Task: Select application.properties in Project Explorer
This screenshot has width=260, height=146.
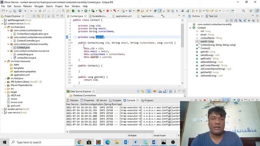Action: coord(25,71)
